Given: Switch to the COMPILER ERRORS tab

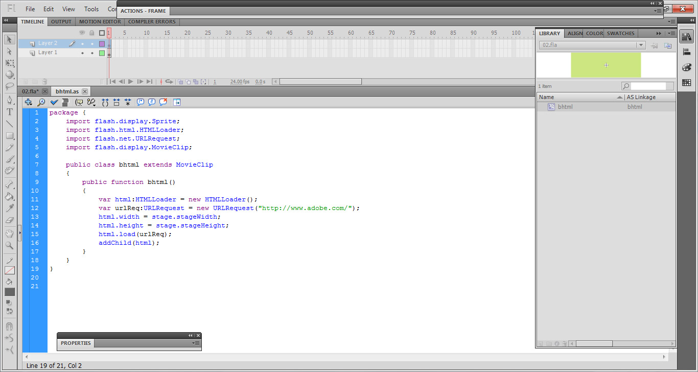Looking at the screenshot, I should click(x=152, y=21).
